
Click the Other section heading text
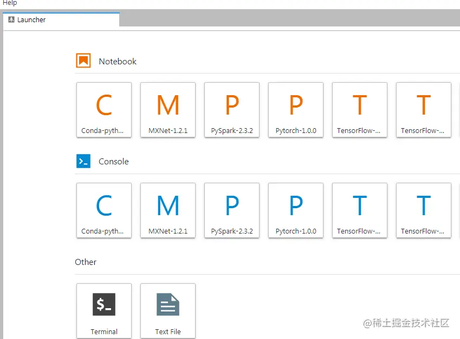86,262
